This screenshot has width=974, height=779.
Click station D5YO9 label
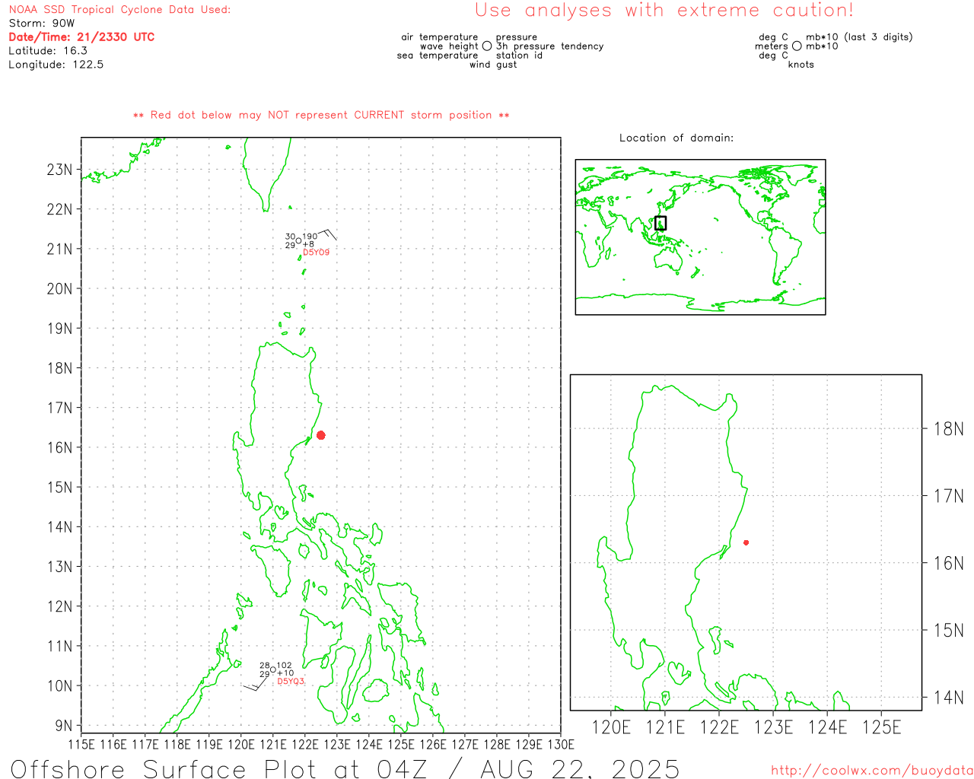tap(317, 253)
